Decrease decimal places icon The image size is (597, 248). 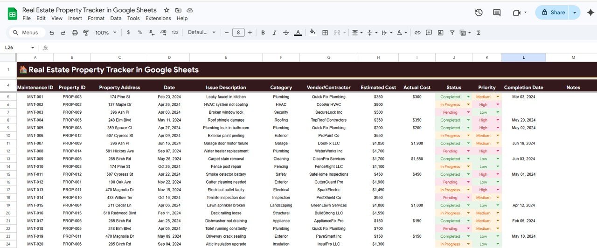(x=151, y=33)
